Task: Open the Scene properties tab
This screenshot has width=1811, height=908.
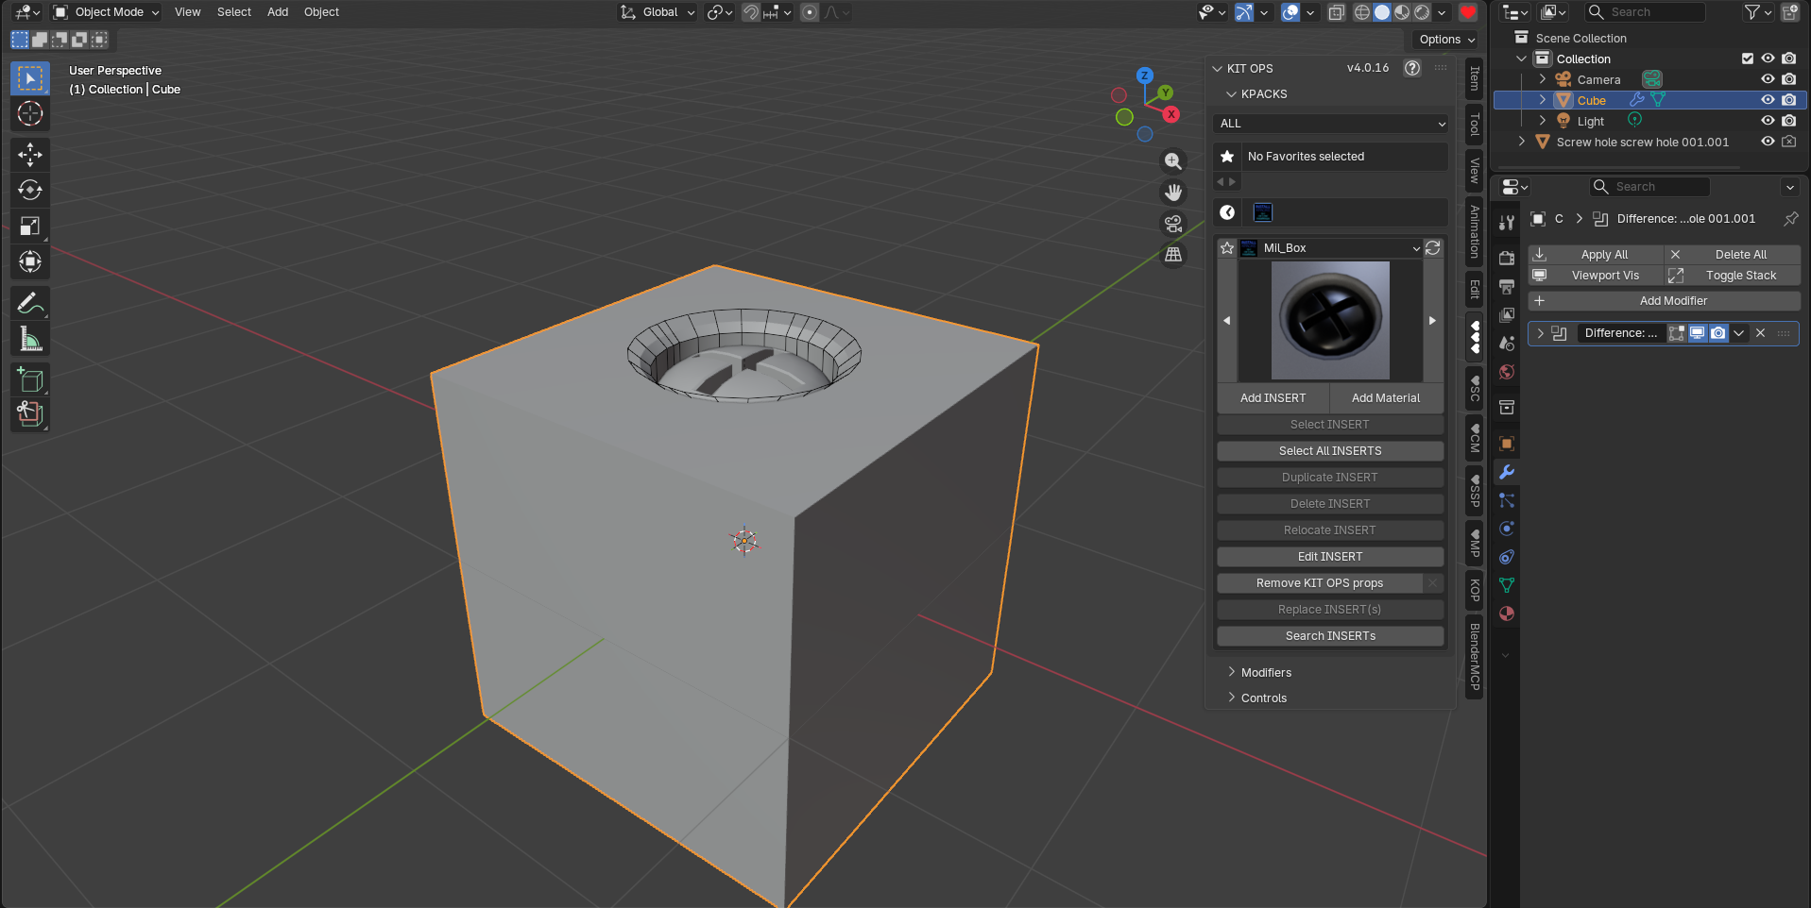Action: [x=1507, y=344]
